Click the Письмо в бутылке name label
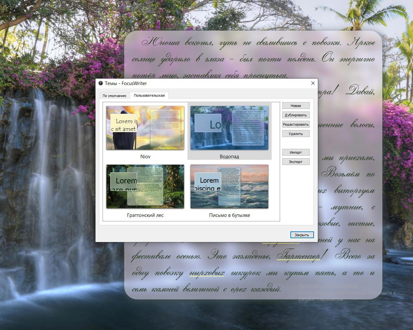Screen dimensions: 413x330 coord(229,215)
